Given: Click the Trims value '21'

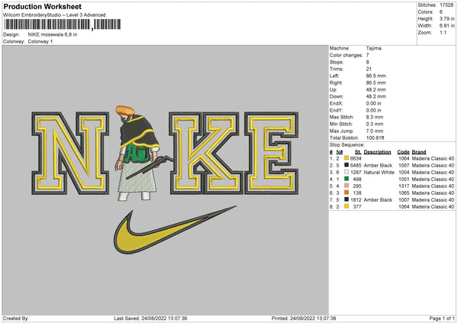Looking at the screenshot, I should click(369, 69).
